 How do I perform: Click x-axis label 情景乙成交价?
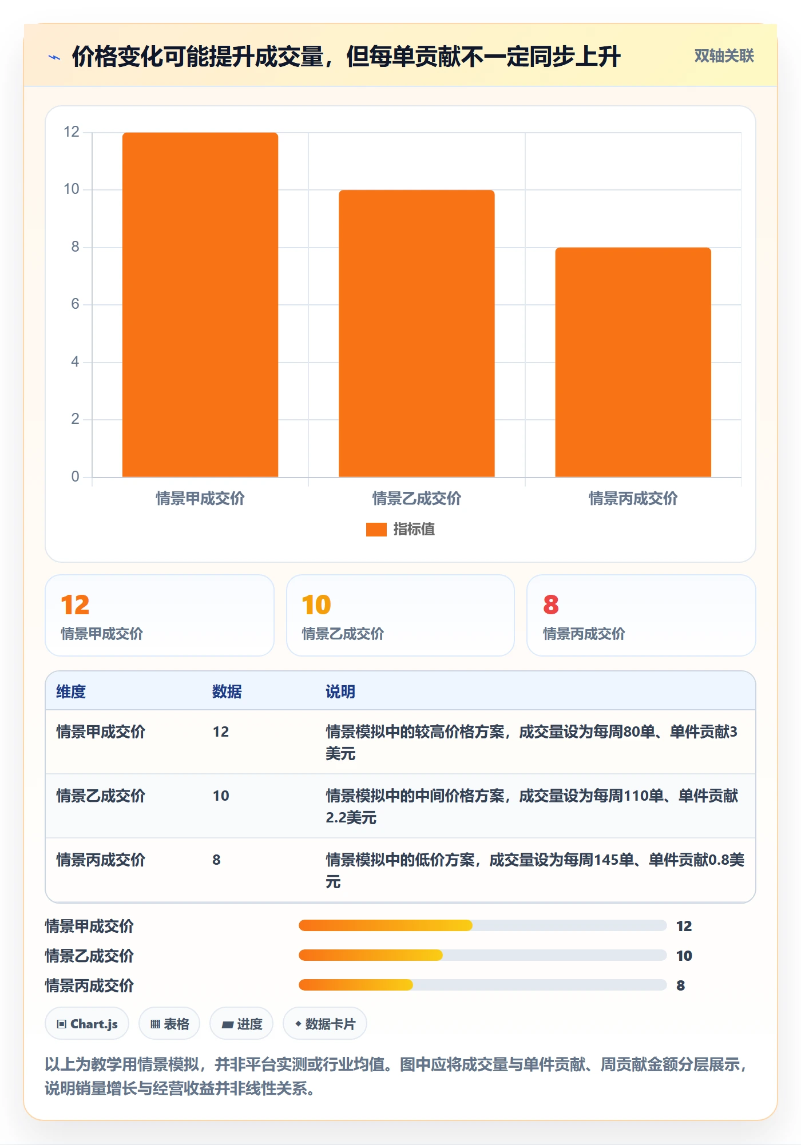(417, 498)
